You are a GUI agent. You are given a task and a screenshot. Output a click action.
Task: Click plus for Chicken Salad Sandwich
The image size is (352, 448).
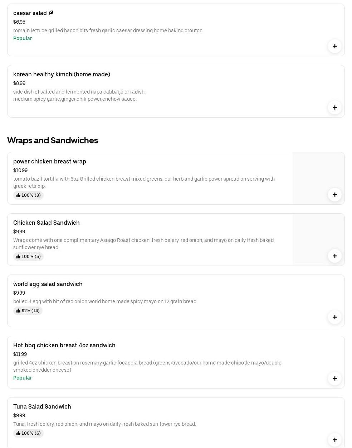334,256
